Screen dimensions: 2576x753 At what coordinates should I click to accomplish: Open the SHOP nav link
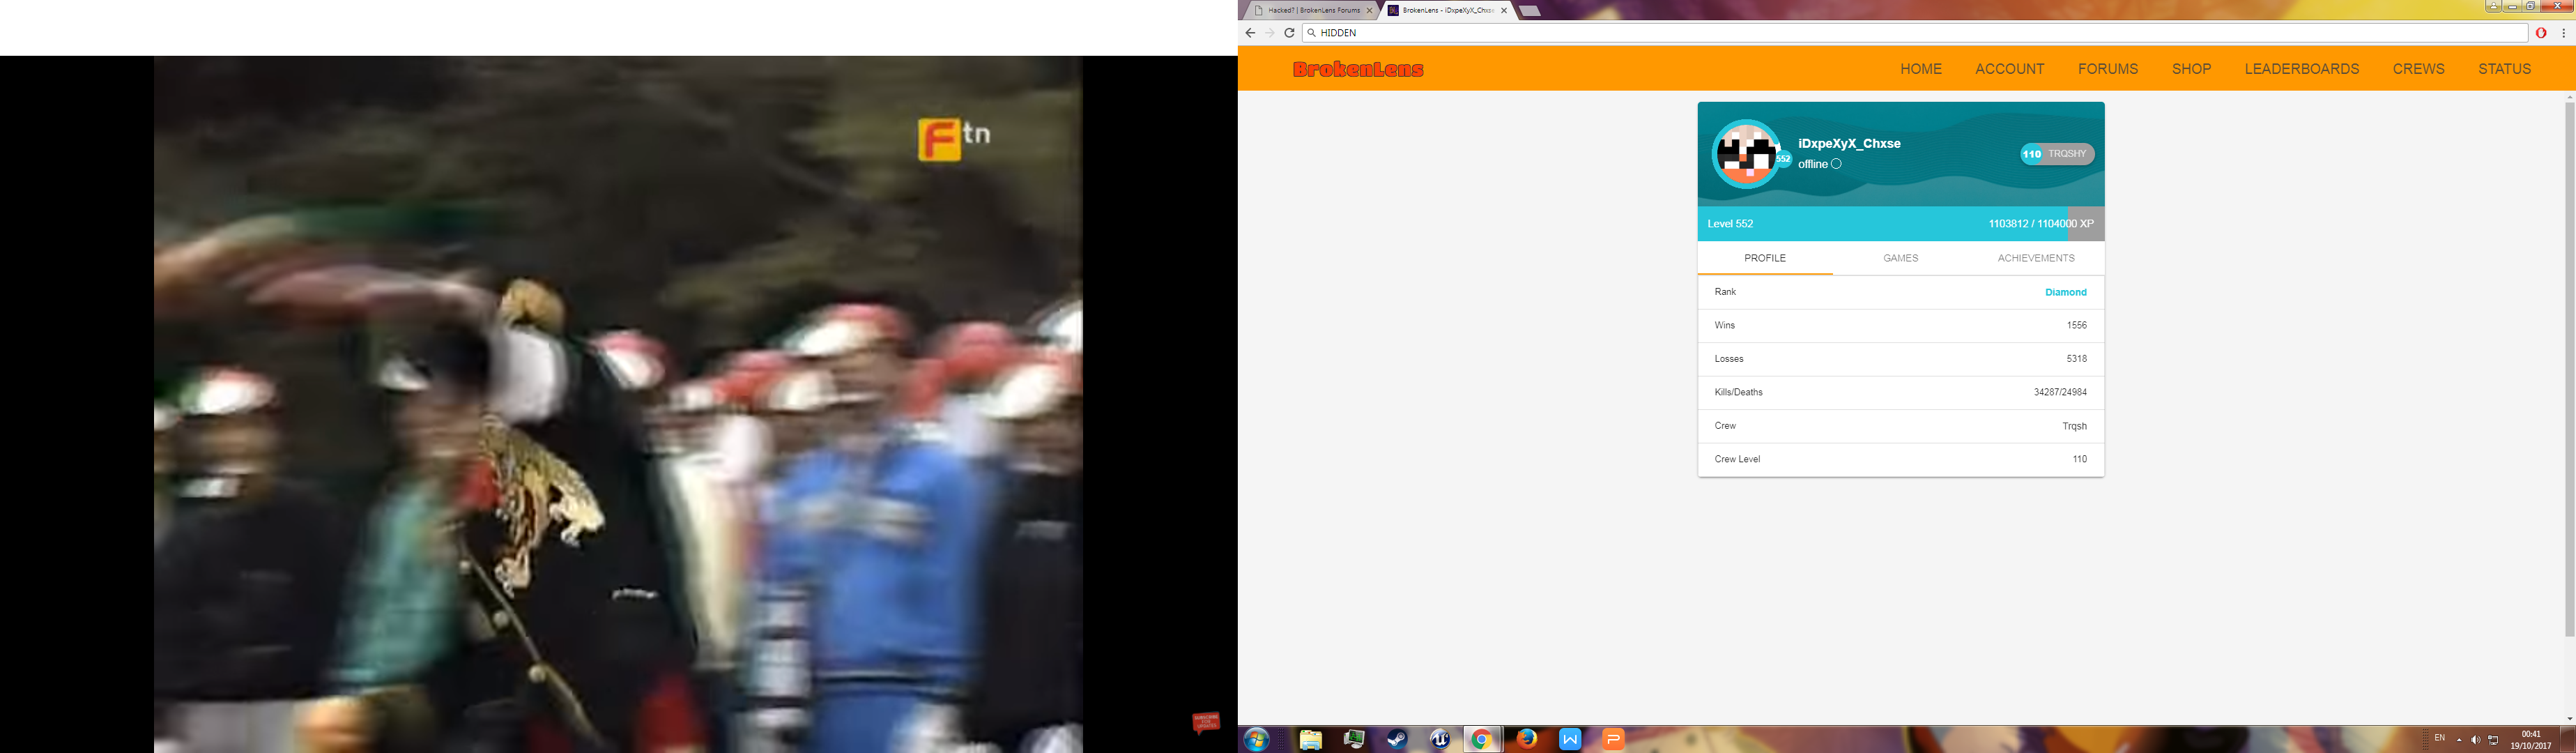tap(2191, 69)
